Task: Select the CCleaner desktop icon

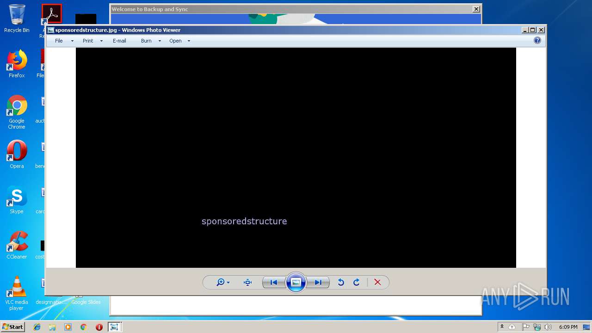Action: (x=17, y=245)
